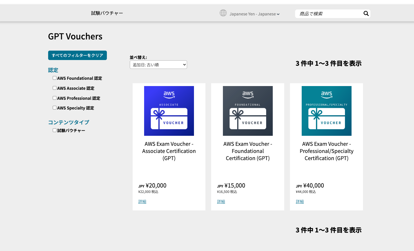The height and width of the screenshot is (251, 414).
Task: Click the ¥40,000 price text
Action: point(313,186)
